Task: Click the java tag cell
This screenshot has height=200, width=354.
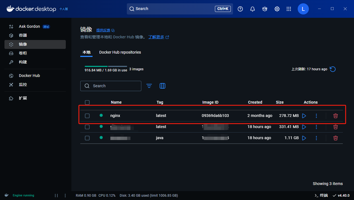Action: click(160, 138)
